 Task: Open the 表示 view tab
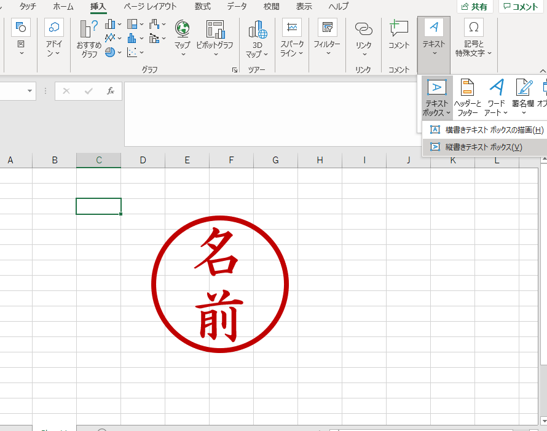(x=304, y=7)
